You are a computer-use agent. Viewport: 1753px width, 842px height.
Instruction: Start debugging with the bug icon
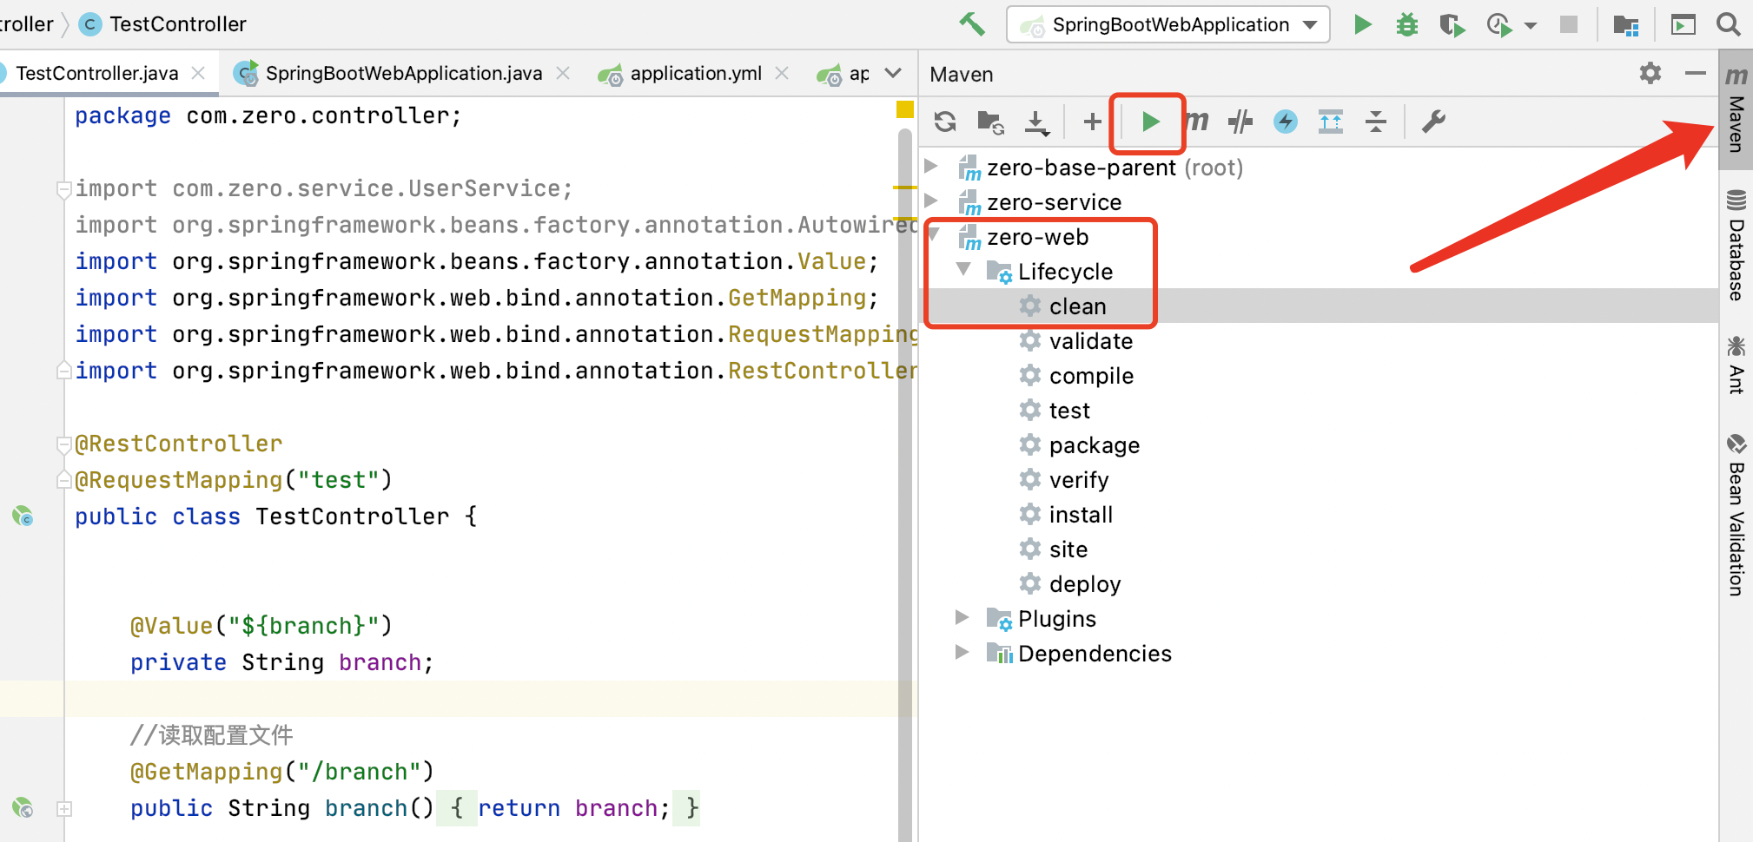[1406, 24]
